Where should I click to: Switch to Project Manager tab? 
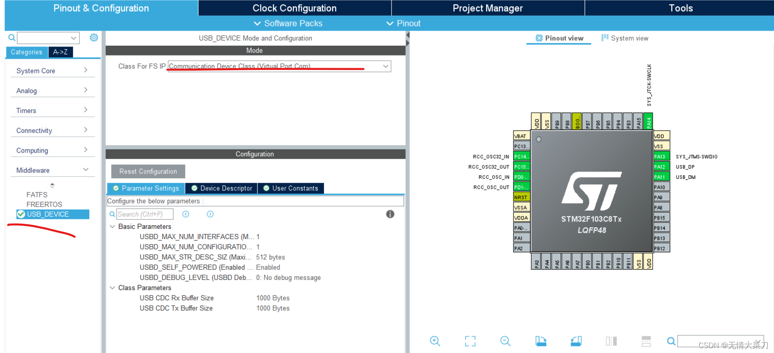(x=488, y=8)
